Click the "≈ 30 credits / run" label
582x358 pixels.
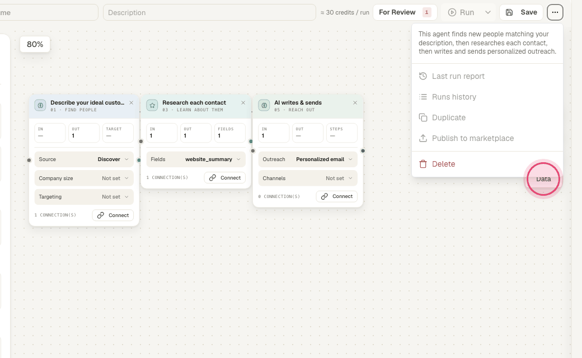(x=345, y=12)
